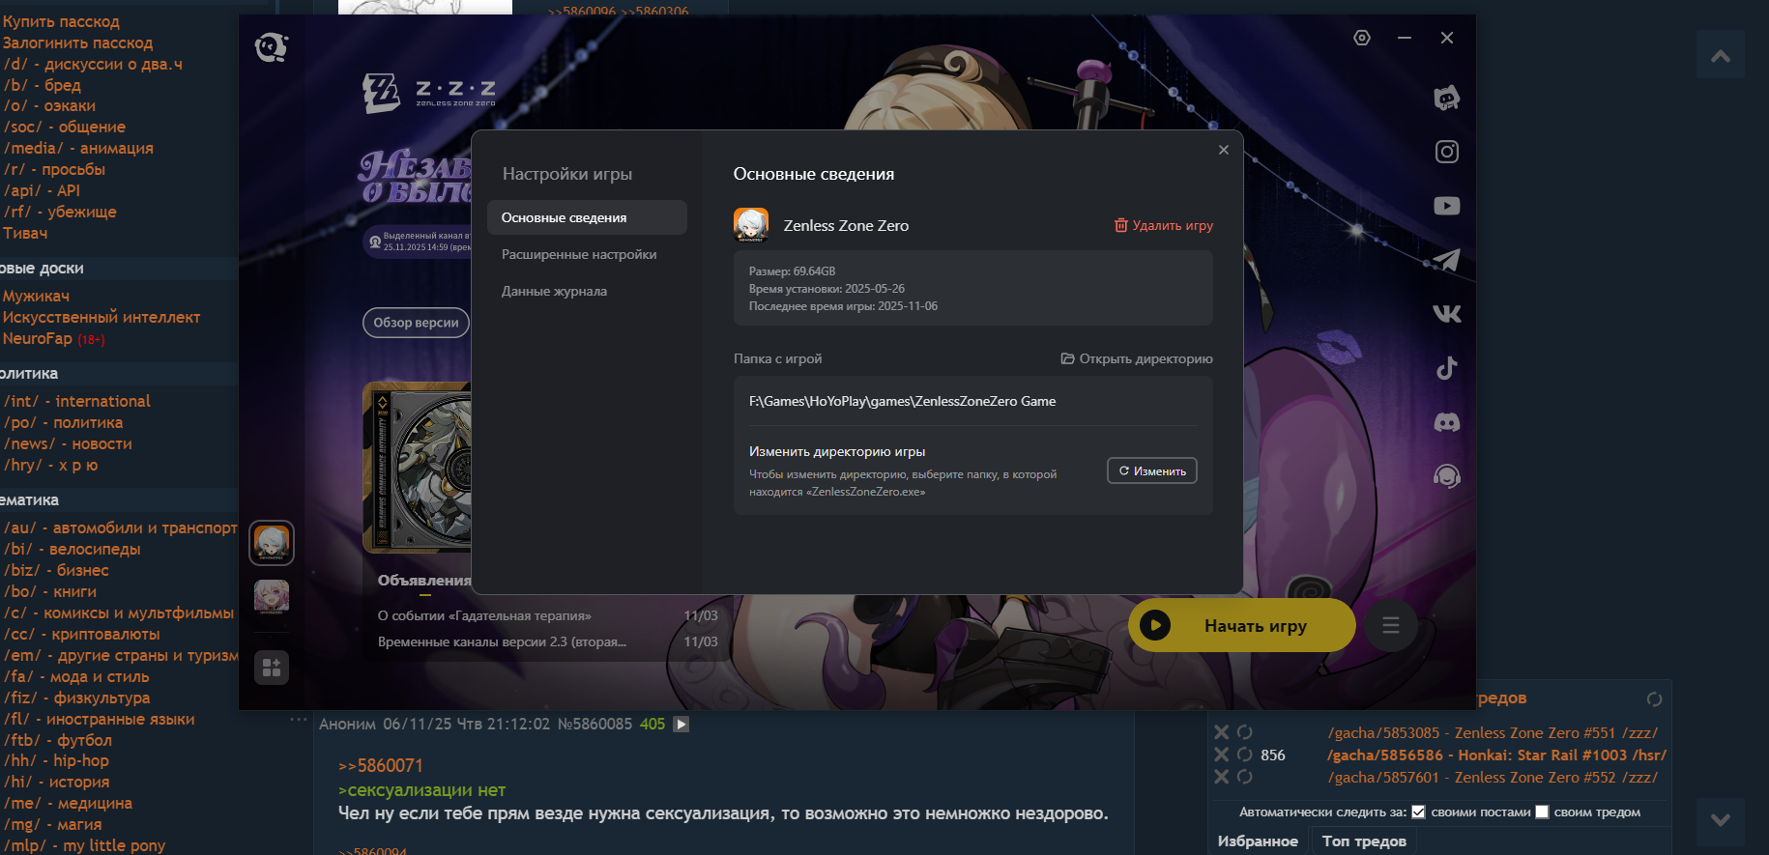Click the play icon beside post №5860085
Screen dimensions: 1769x855
(x=681, y=725)
